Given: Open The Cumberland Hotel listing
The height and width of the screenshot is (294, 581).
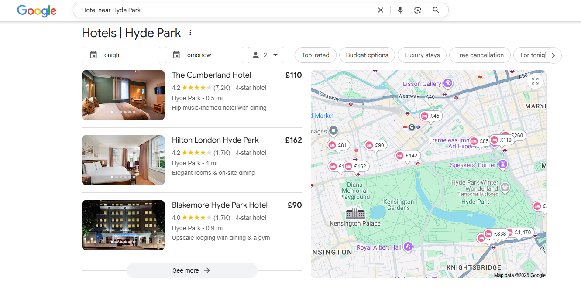Looking at the screenshot, I should pos(211,75).
